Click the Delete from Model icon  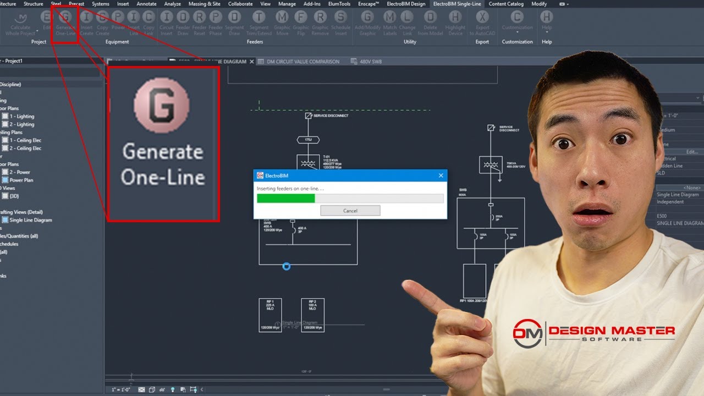[x=431, y=18]
